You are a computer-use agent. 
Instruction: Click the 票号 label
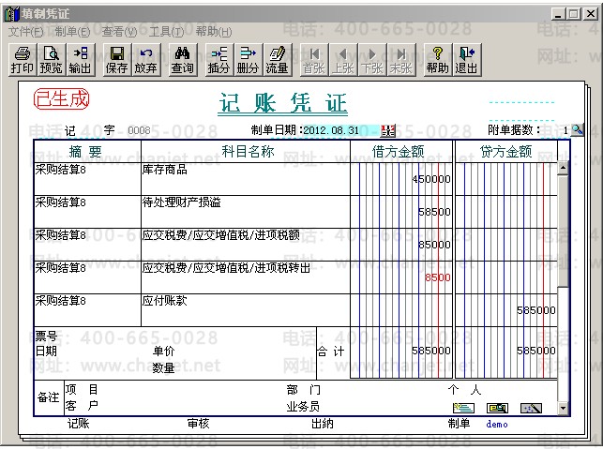[x=46, y=337]
